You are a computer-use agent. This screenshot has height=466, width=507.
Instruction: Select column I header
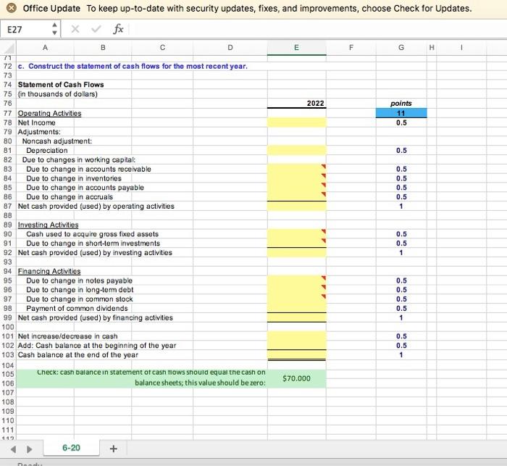coord(461,48)
